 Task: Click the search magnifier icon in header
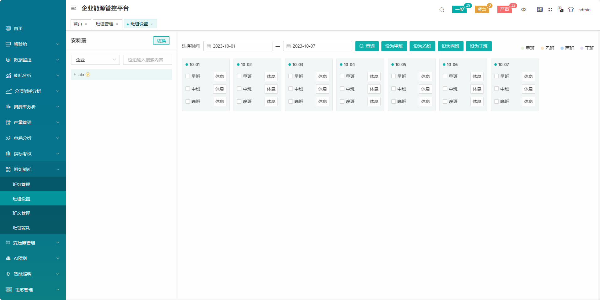[x=442, y=10]
